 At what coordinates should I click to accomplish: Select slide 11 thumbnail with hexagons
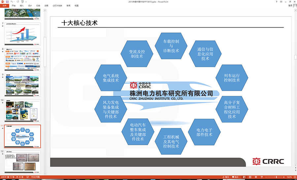[x=22, y=136]
